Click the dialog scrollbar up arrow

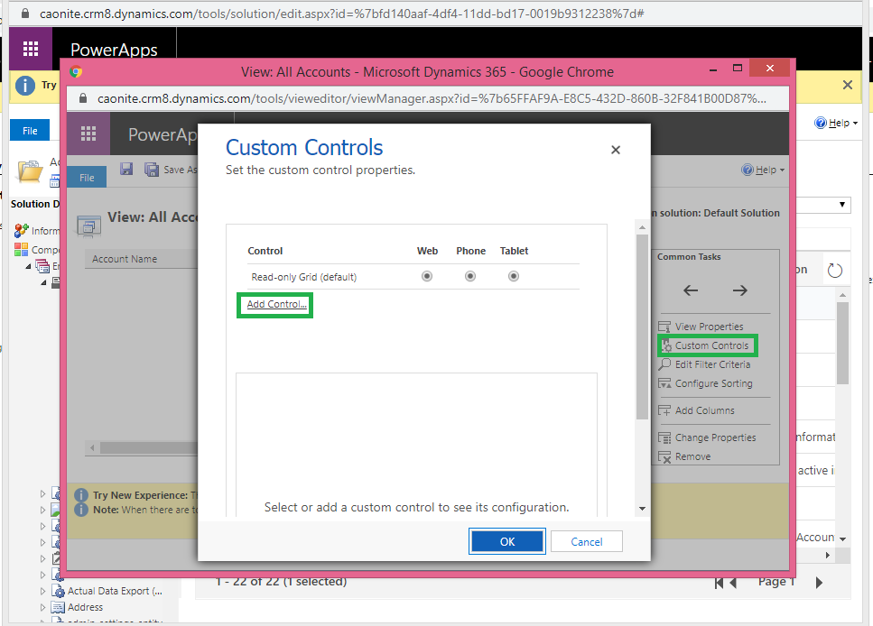point(642,227)
